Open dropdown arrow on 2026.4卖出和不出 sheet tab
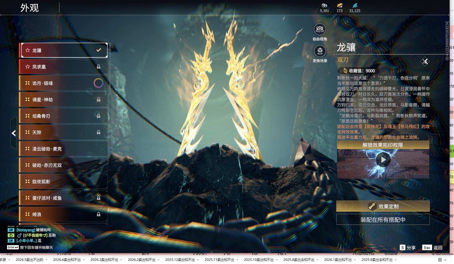 click(84, 260)
